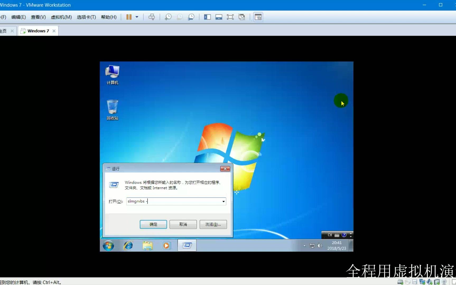Minimize the VMware Workstation window
Image resolution: width=456 pixels, height=285 pixels.
[x=424, y=5]
